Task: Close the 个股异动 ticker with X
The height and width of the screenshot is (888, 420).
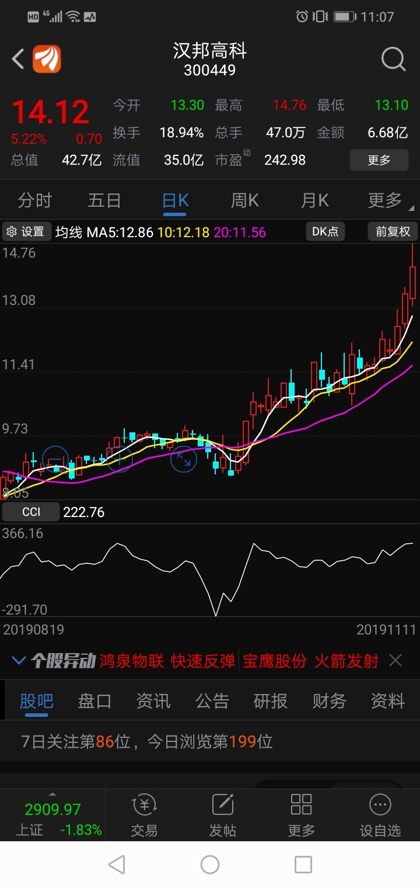Action: pyautogui.click(x=395, y=661)
